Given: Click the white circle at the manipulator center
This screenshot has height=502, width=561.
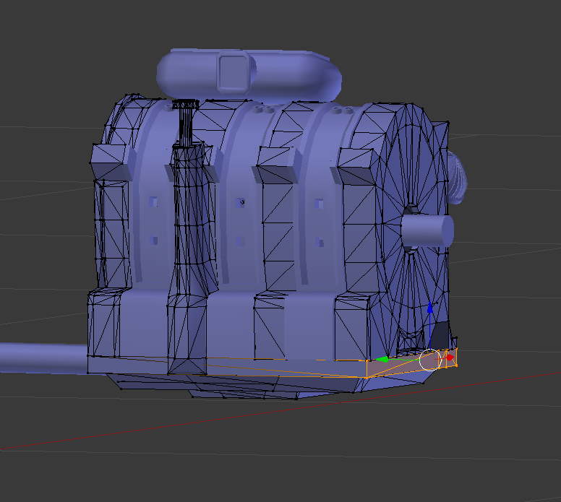Looking at the screenshot, I should coord(430,360).
